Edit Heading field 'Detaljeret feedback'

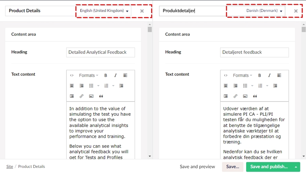coord(254,52)
